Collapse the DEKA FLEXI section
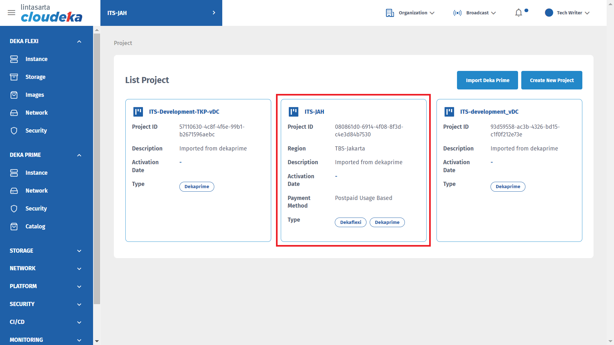 [79, 42]
